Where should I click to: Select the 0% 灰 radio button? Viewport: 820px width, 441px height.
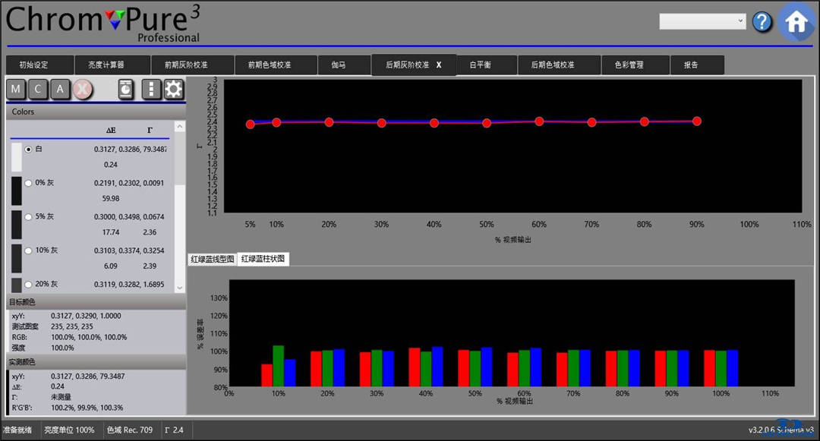(x=29, y=183)
